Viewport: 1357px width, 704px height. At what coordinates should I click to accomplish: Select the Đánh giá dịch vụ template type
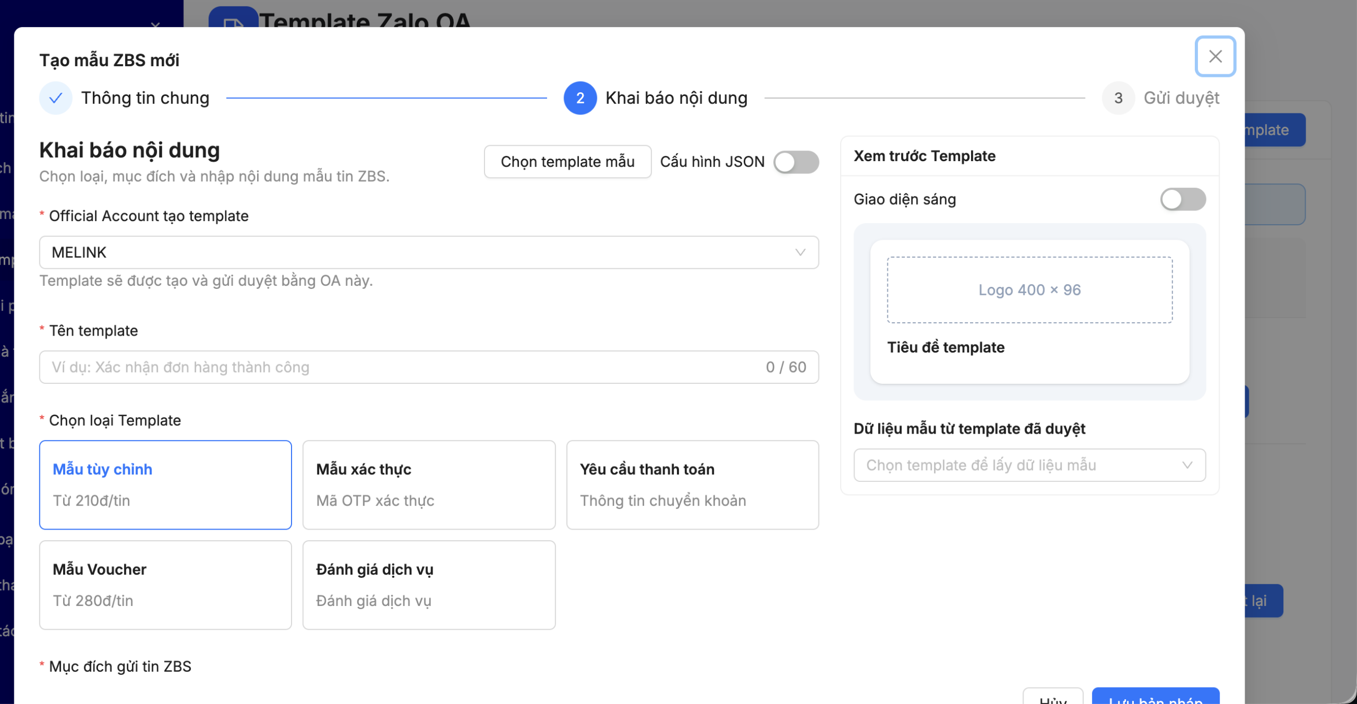[x=429, y=585]
